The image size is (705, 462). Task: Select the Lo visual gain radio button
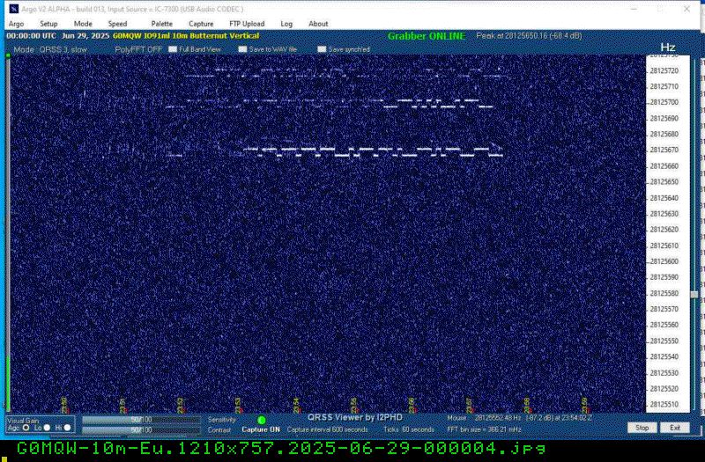(47, 428)
